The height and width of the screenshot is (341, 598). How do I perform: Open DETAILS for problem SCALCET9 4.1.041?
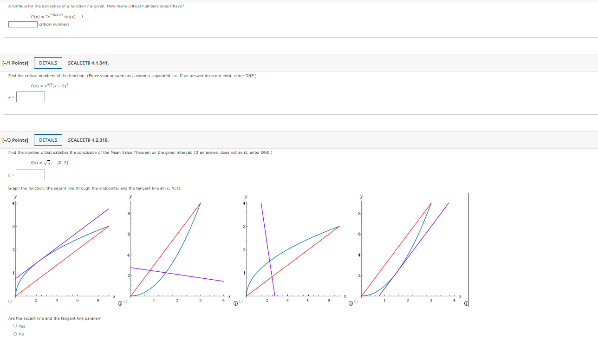pos(48,63)
